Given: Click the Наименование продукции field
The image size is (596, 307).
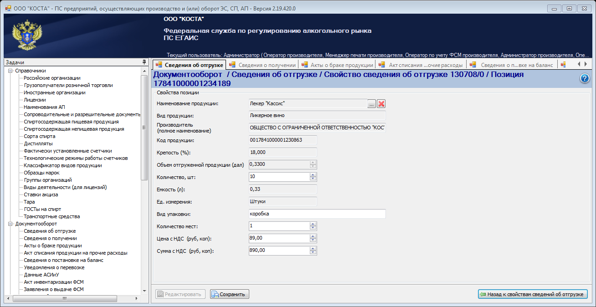Looking at the screenshot, I should pyautogui.click(x=308, y=104).
